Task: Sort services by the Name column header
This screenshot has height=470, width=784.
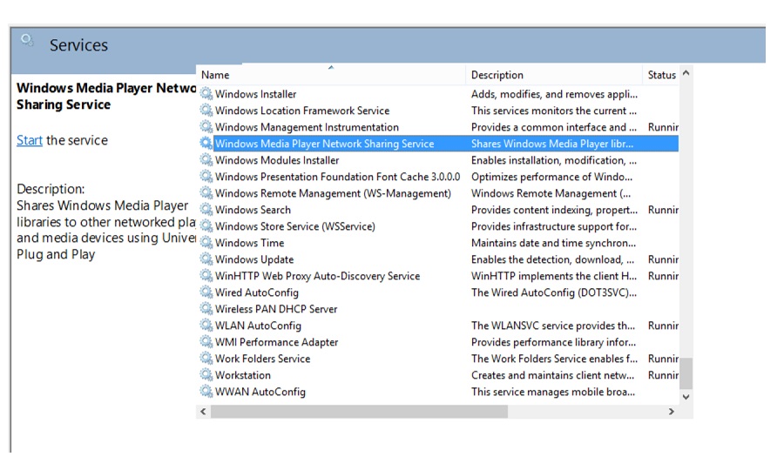Action: [331, 75]
